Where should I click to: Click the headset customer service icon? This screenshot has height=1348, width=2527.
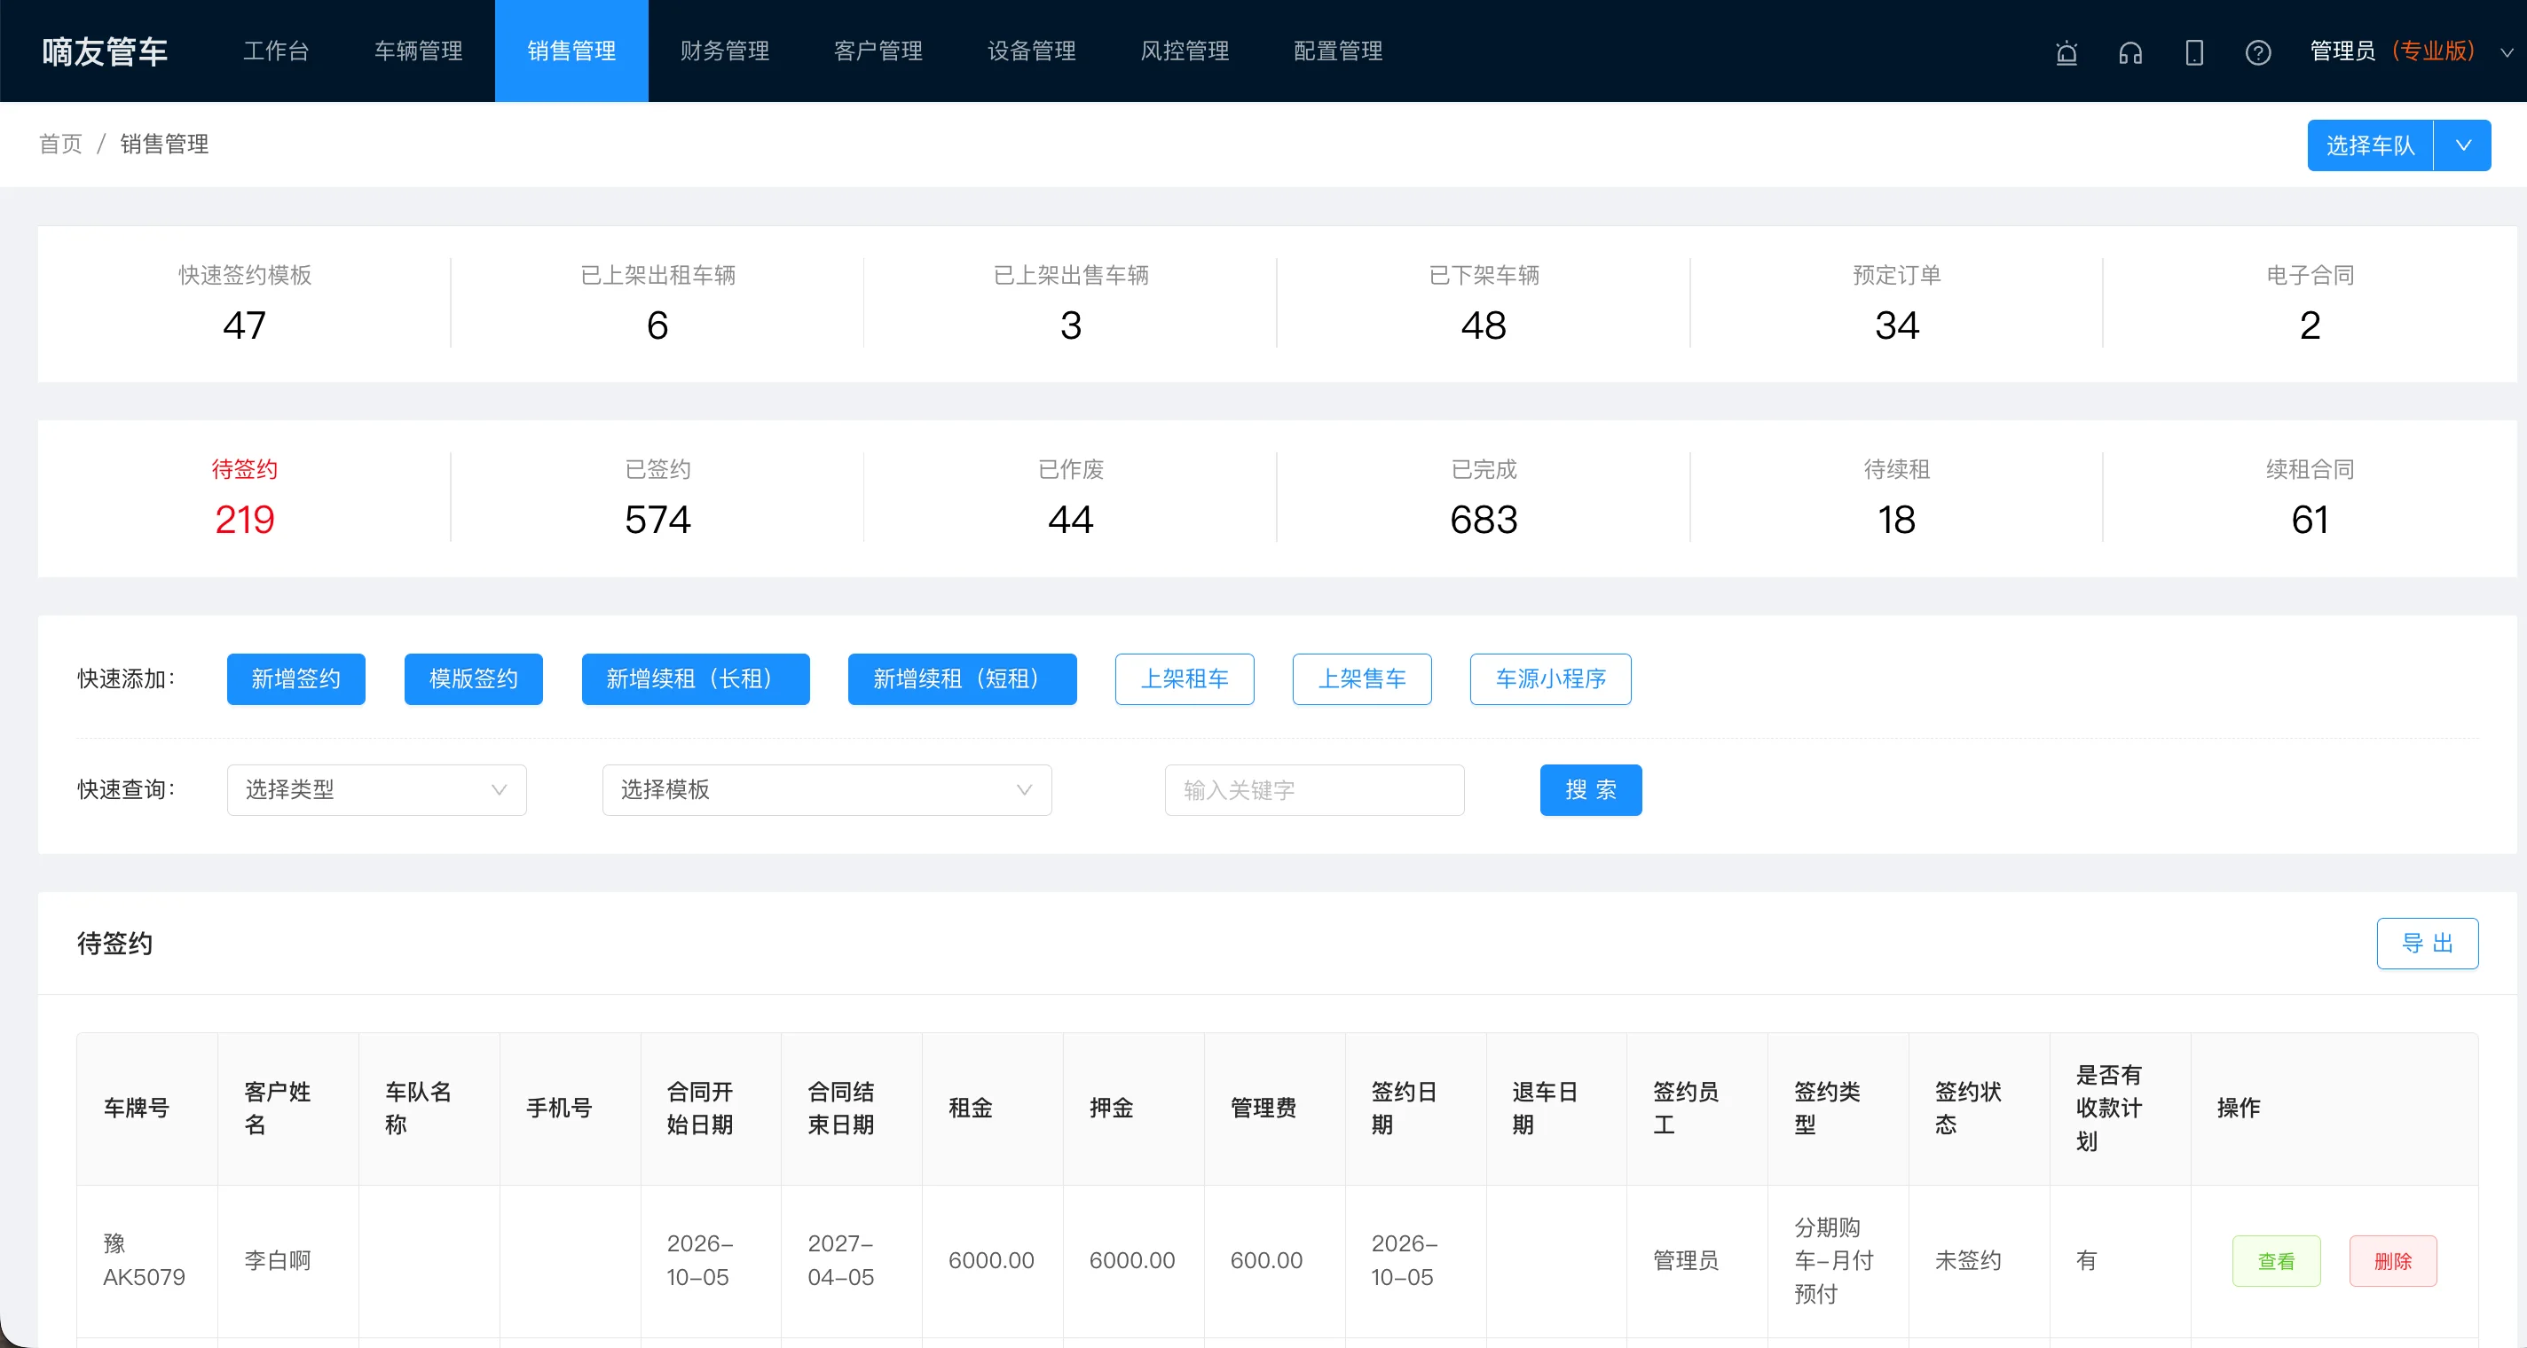coord(2129,52)
